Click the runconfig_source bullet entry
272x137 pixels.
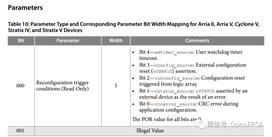coord(192,81)
